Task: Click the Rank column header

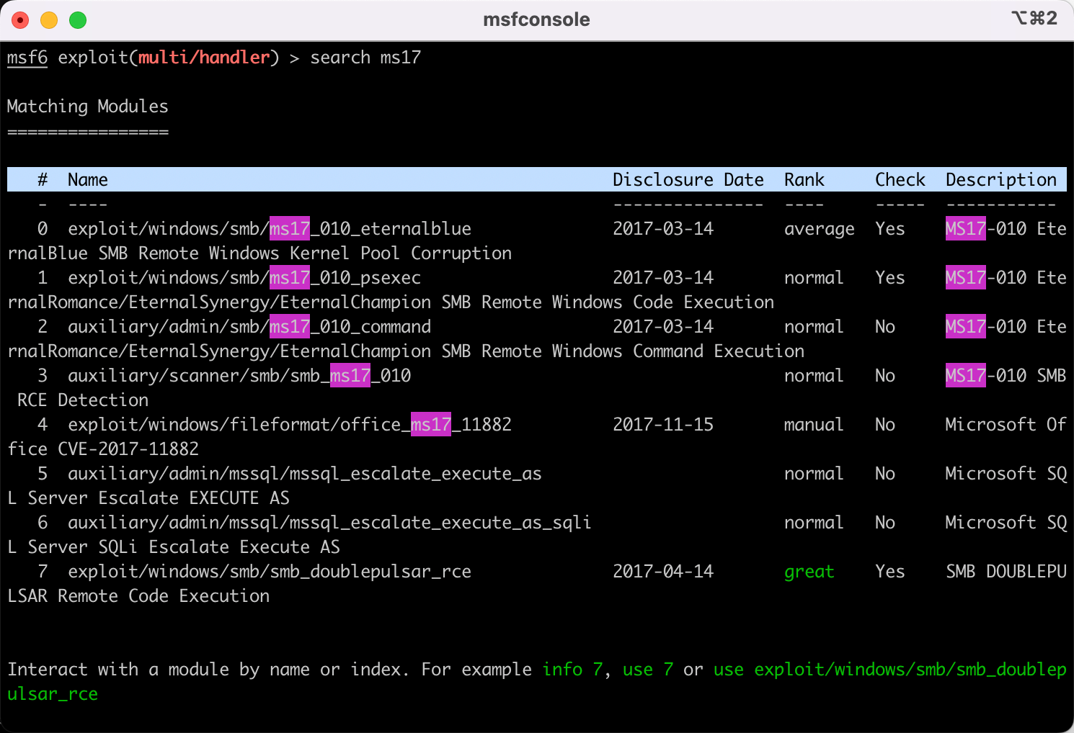Action: pos(804,180)
